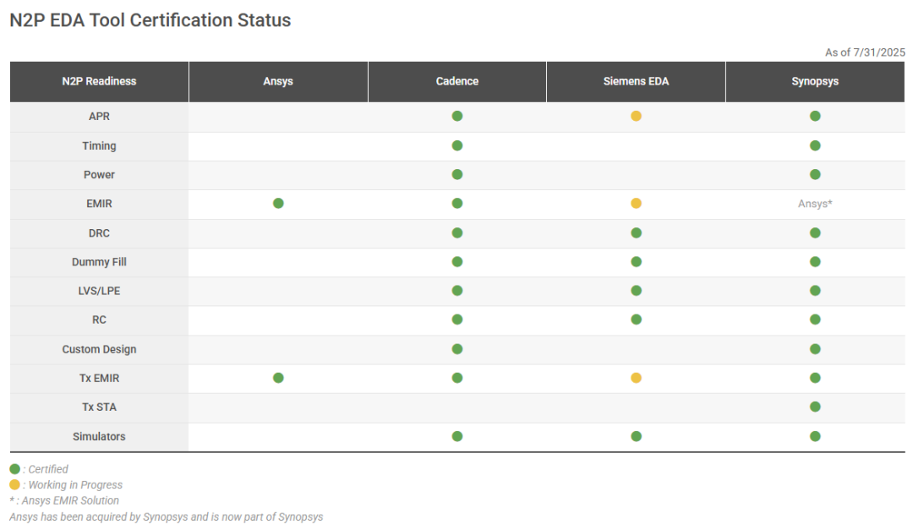Image resolution: width=913 pixels, height=530 pixels.
Task: Click the Synopsys column header
Action: pos(815,81)
